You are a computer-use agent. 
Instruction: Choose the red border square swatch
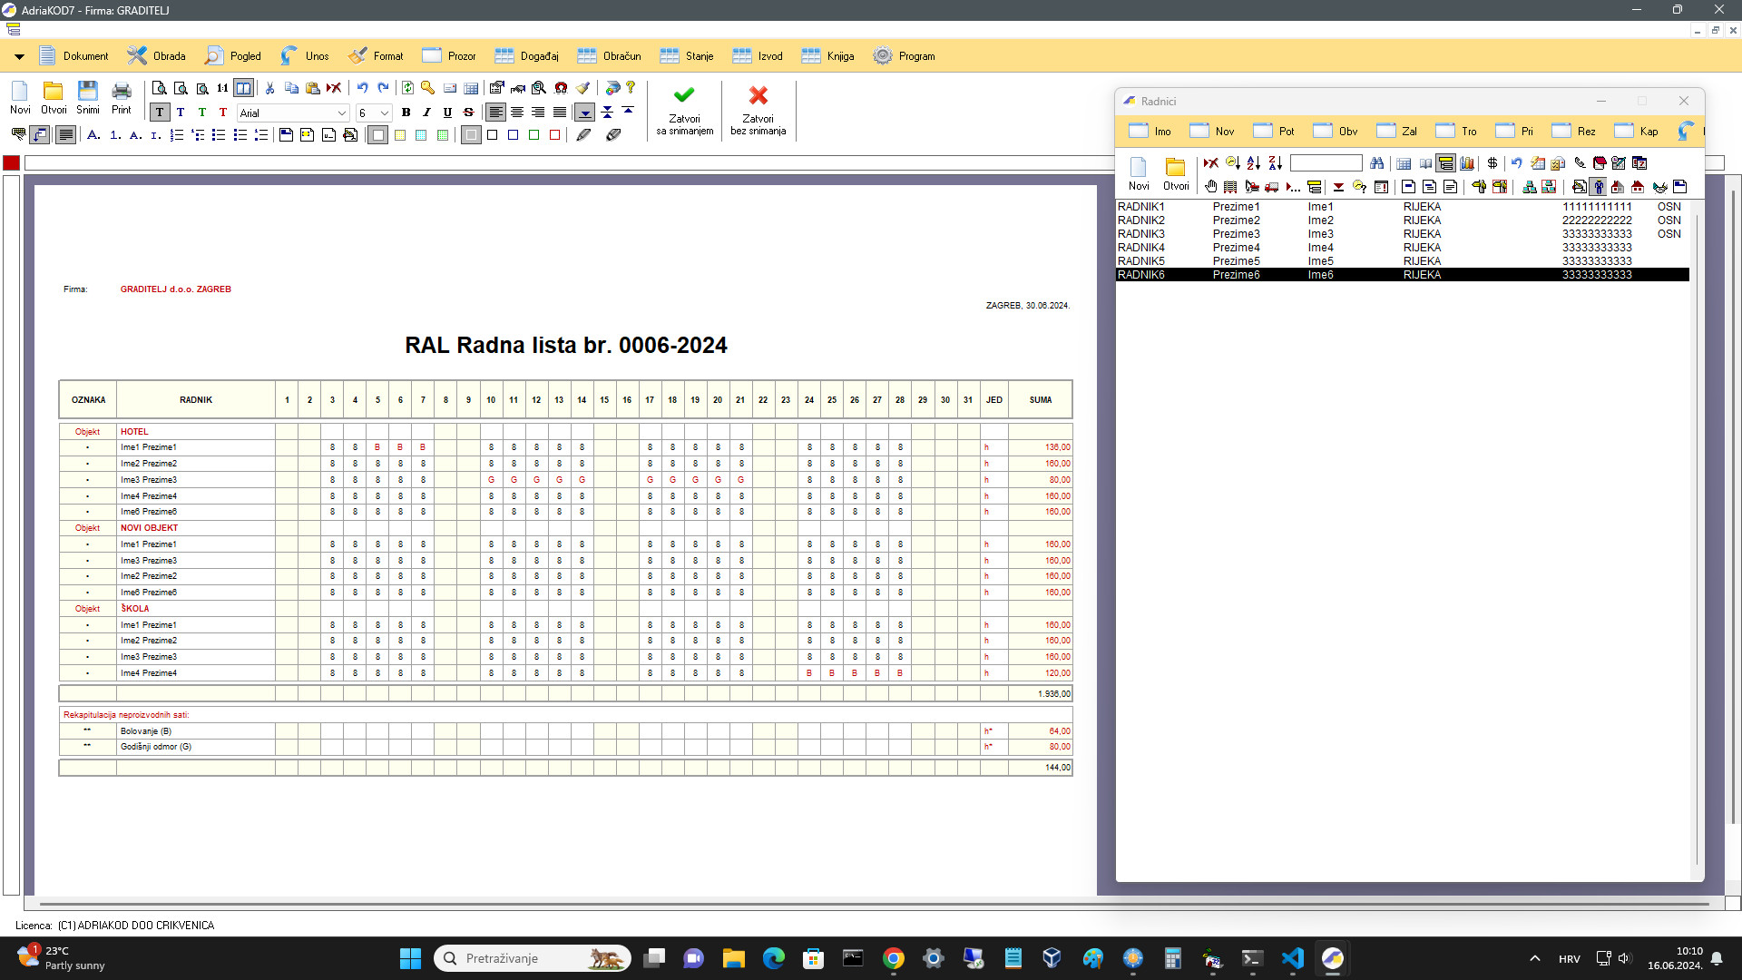point(555,135)
